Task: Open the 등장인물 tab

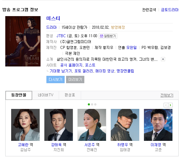Action: click(x=19, y=95)
